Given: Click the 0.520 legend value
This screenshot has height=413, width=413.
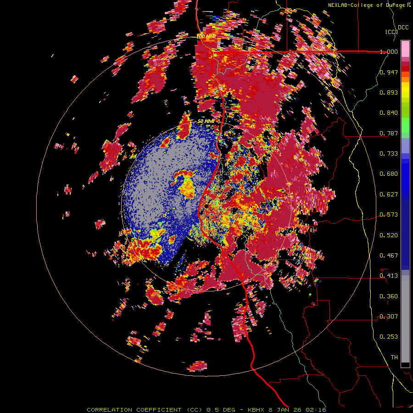Looking at the screenshot, I should 389,235.
